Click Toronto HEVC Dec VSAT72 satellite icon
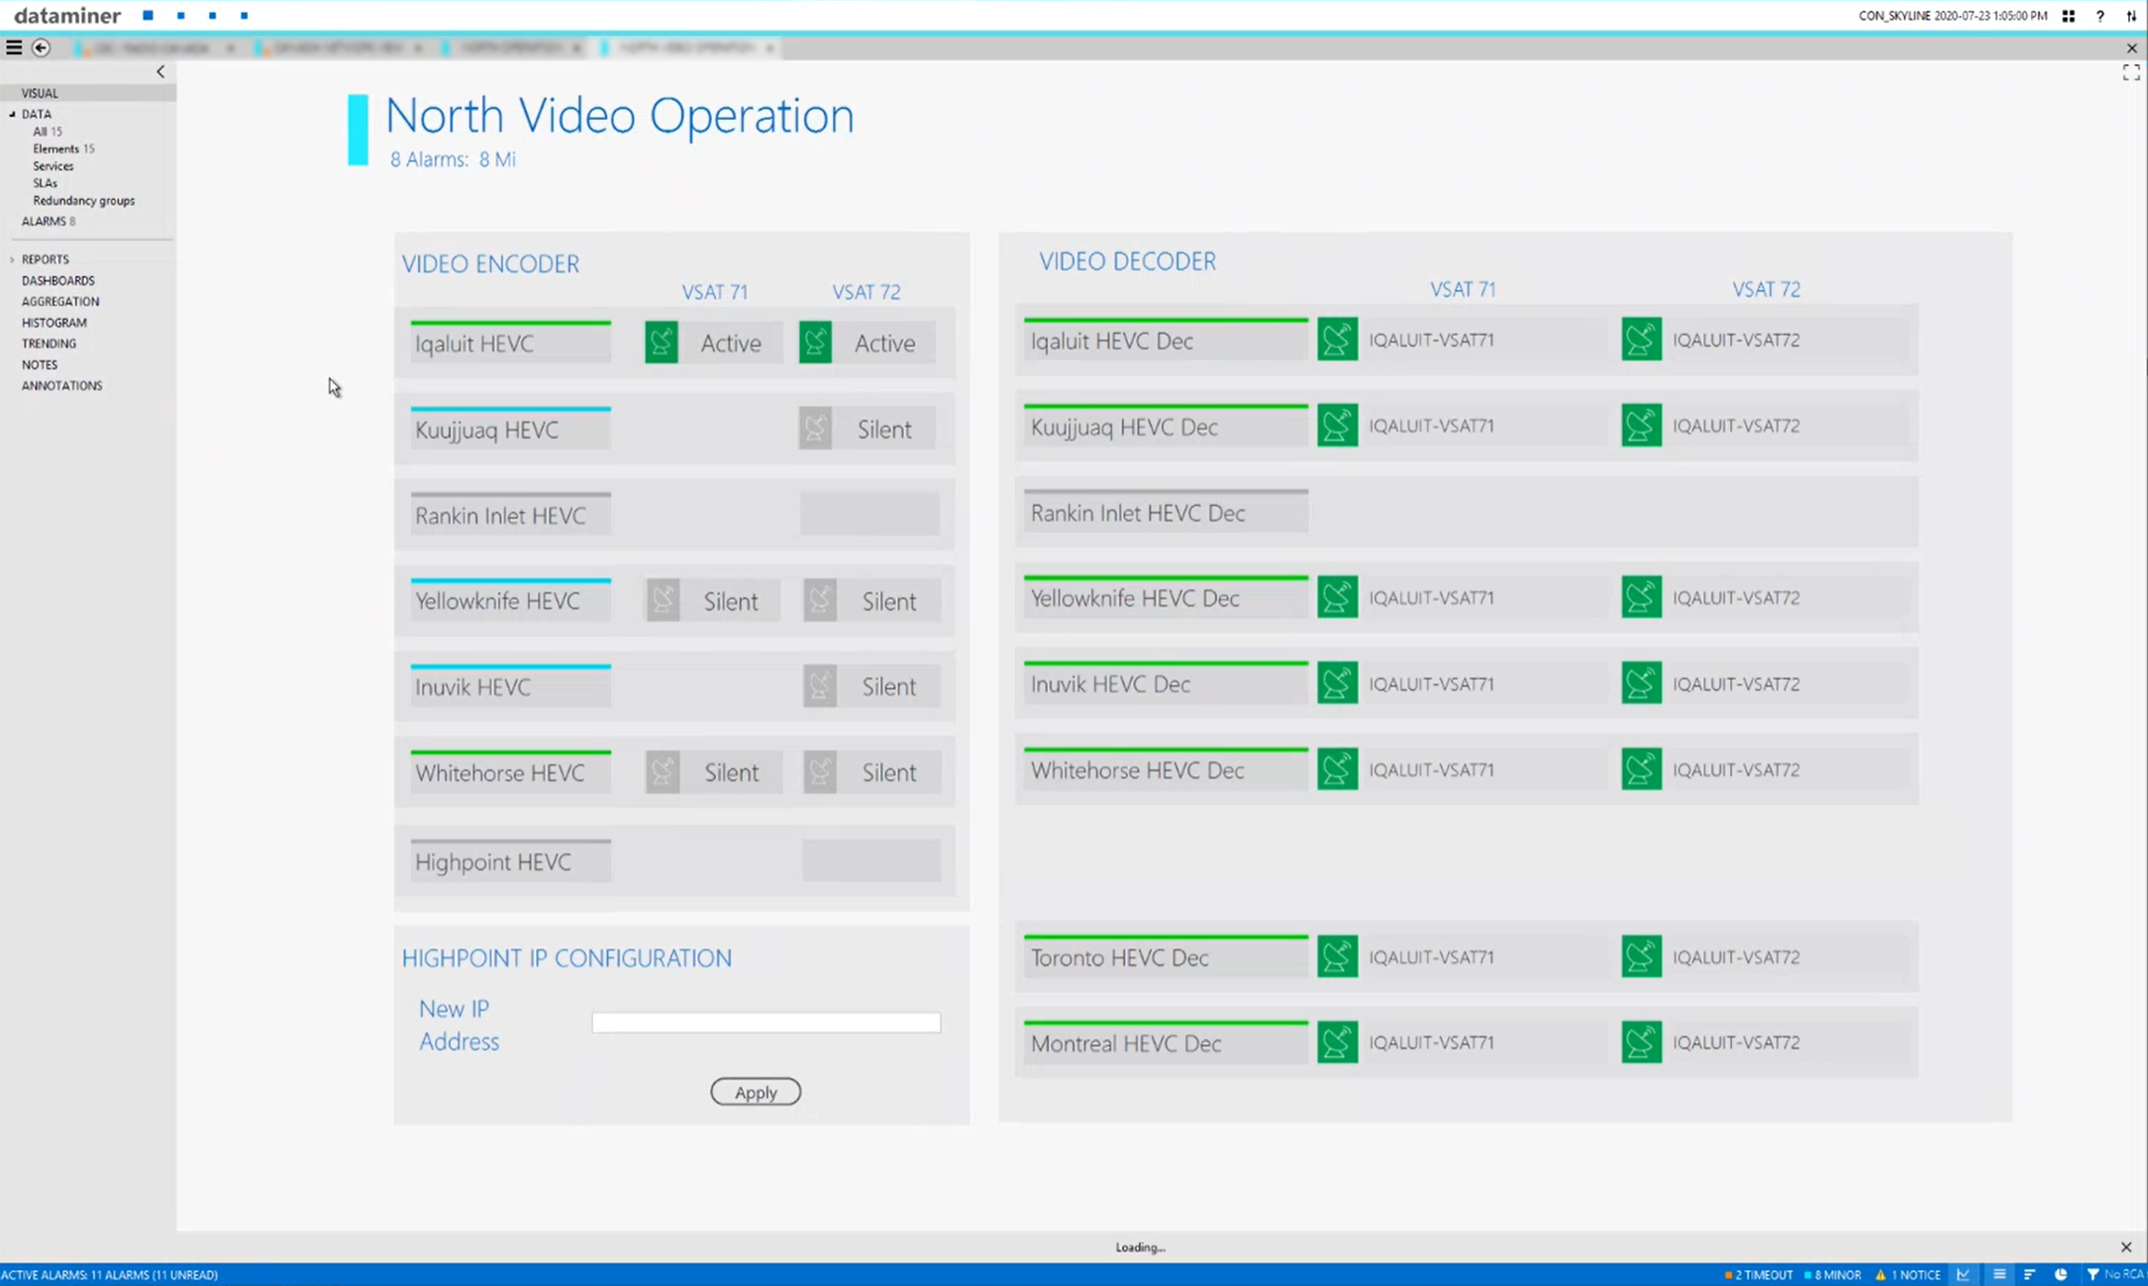2148x1286 pixels. click(x=1641, y=957)
